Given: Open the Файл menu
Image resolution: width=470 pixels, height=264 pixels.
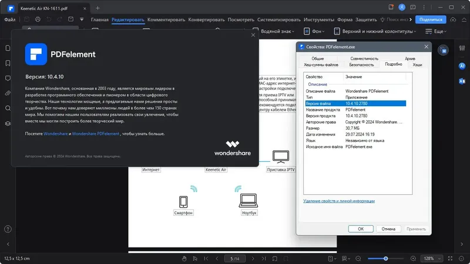Looking at the screenshot, I should click(10, 19).
